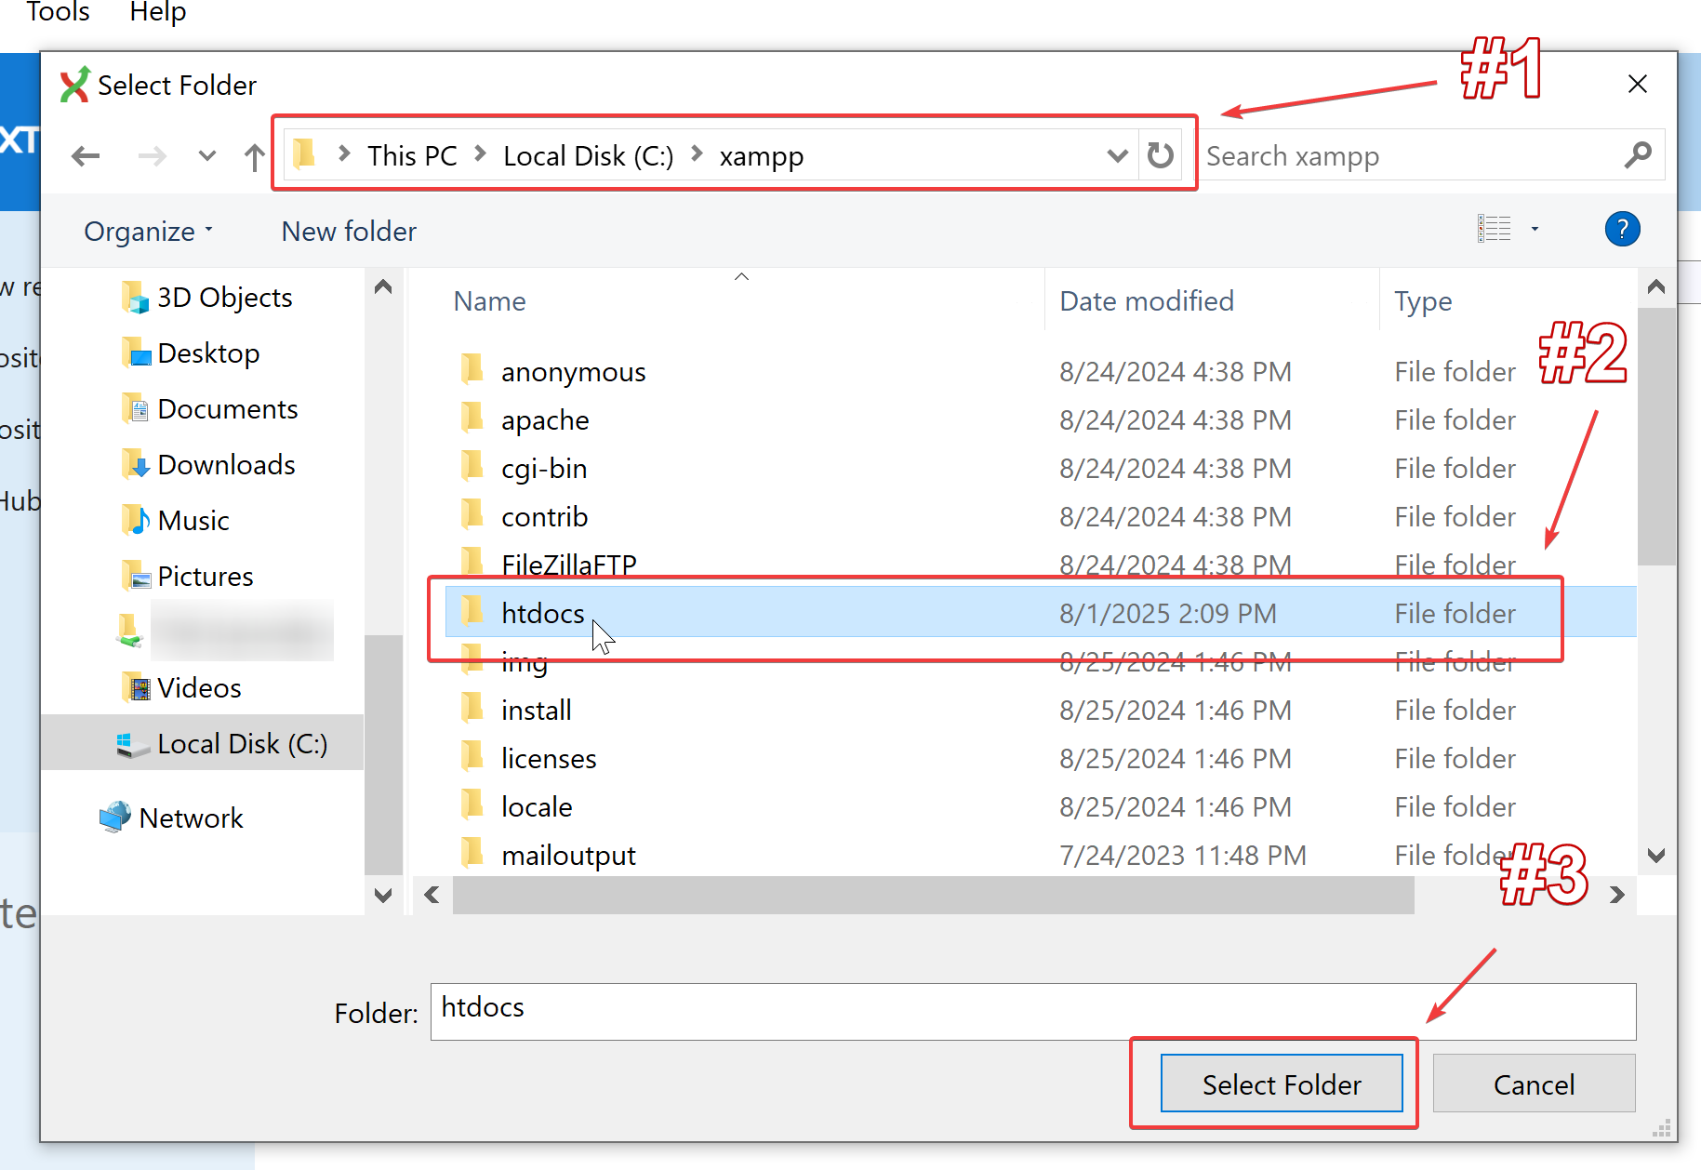This screenshot has width=1701, height=1170.
Task: Click the Folder name input field
Action: pyautogui.click(x=1032, y=1011)
